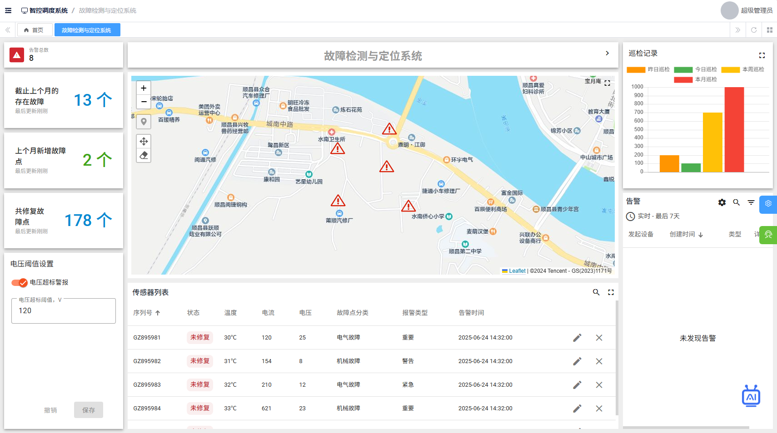Viewport: 777px width, 433px height.
Task: Click the 报警类型 column header
Action: (x=415, y=313)
